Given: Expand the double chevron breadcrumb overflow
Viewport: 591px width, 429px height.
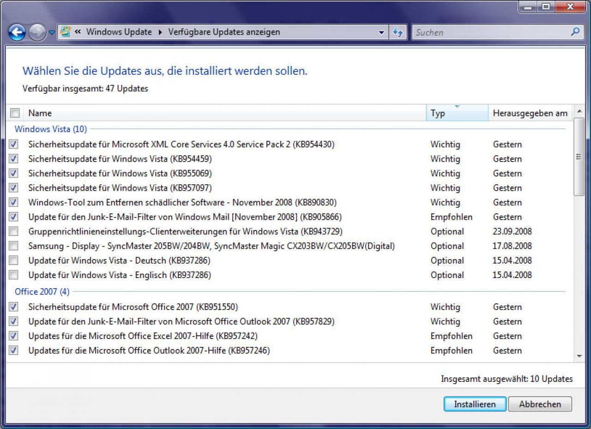Looking at the screenshot, I should [78, 32].
